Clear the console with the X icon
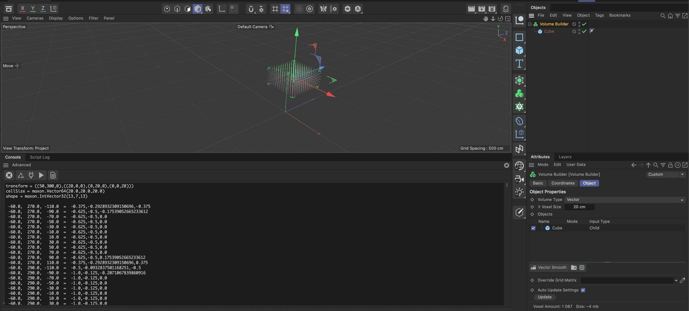This screenshot has height=311, width=689. 9,175
